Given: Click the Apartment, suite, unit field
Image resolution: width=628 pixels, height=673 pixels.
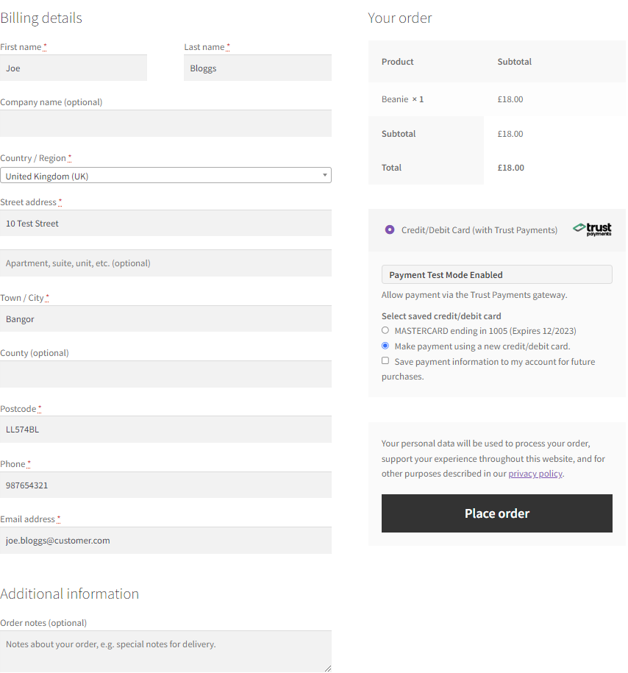Looking at the screenshot, I should [x=165, y=263].
